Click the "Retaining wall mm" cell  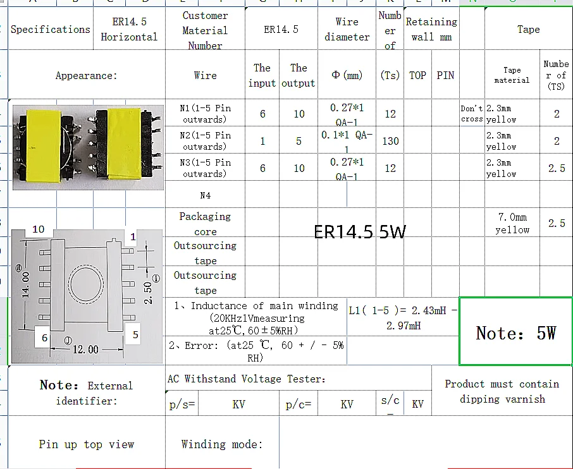[x=431, y=28]
